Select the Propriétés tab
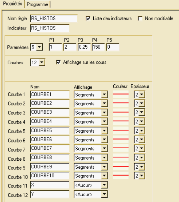 pos(12,4)
